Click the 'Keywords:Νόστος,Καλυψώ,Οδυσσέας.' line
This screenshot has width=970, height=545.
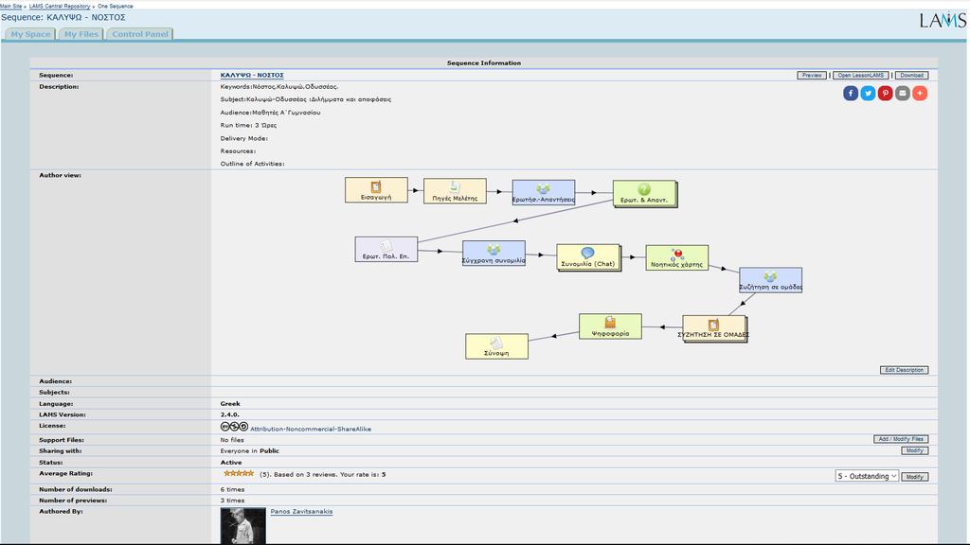tap(279, 87)
